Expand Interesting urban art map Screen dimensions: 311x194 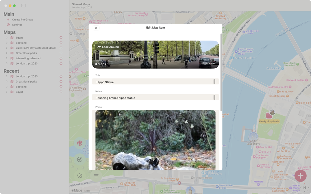coord(7,58)
